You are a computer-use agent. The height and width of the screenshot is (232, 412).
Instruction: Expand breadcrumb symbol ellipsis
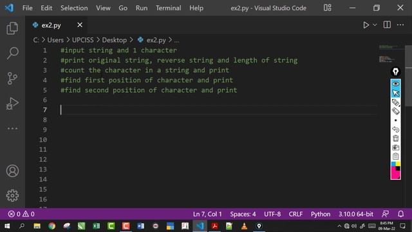(x=176, y=40)
